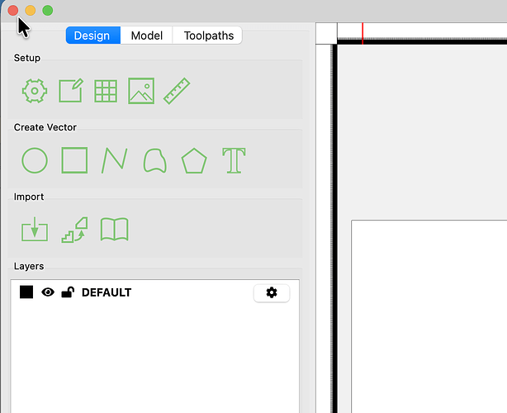Open the grid settings icon
Screen dimensions: 507x413
click(x=106, y=91)
